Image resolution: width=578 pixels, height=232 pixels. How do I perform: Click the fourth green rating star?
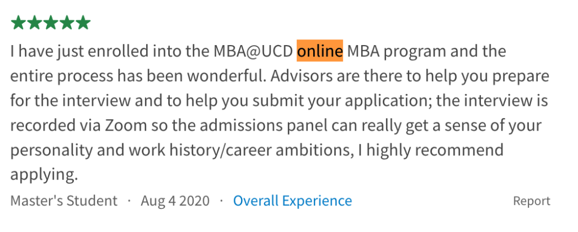67,23
